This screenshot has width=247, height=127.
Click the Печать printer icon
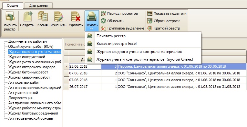coord(91,17)
